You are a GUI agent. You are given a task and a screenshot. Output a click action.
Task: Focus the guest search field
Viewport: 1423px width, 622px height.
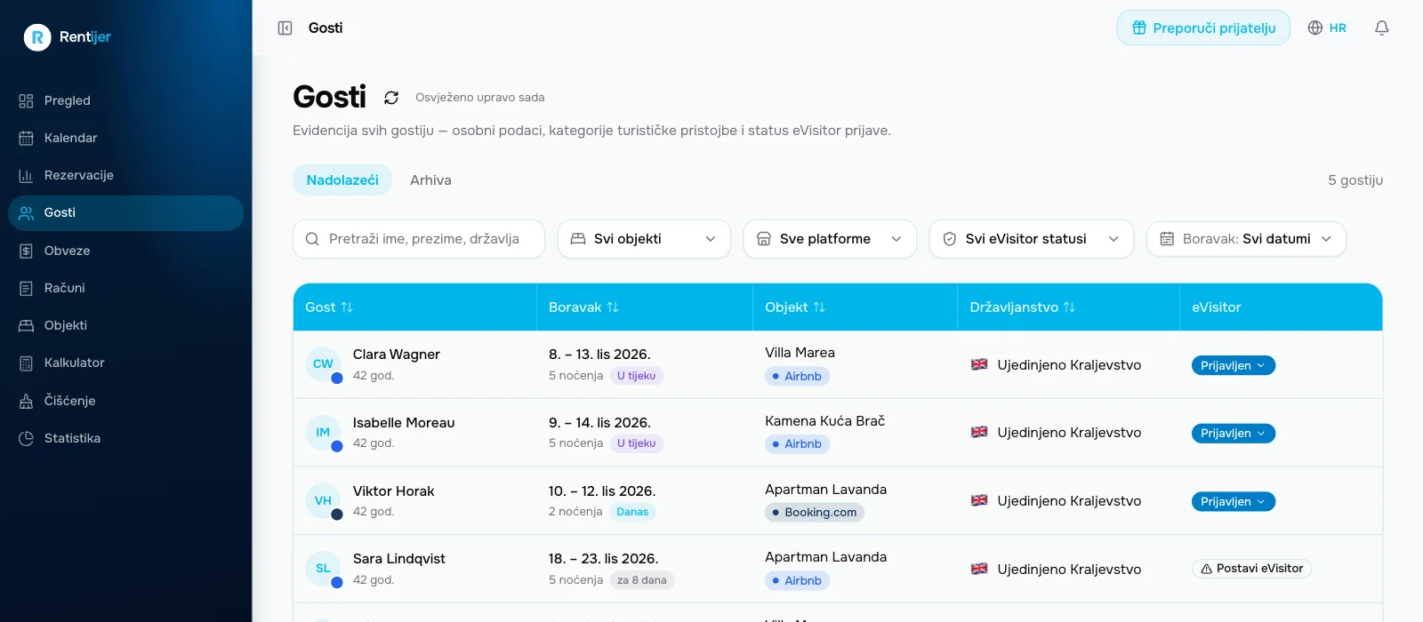coord(419,239)
